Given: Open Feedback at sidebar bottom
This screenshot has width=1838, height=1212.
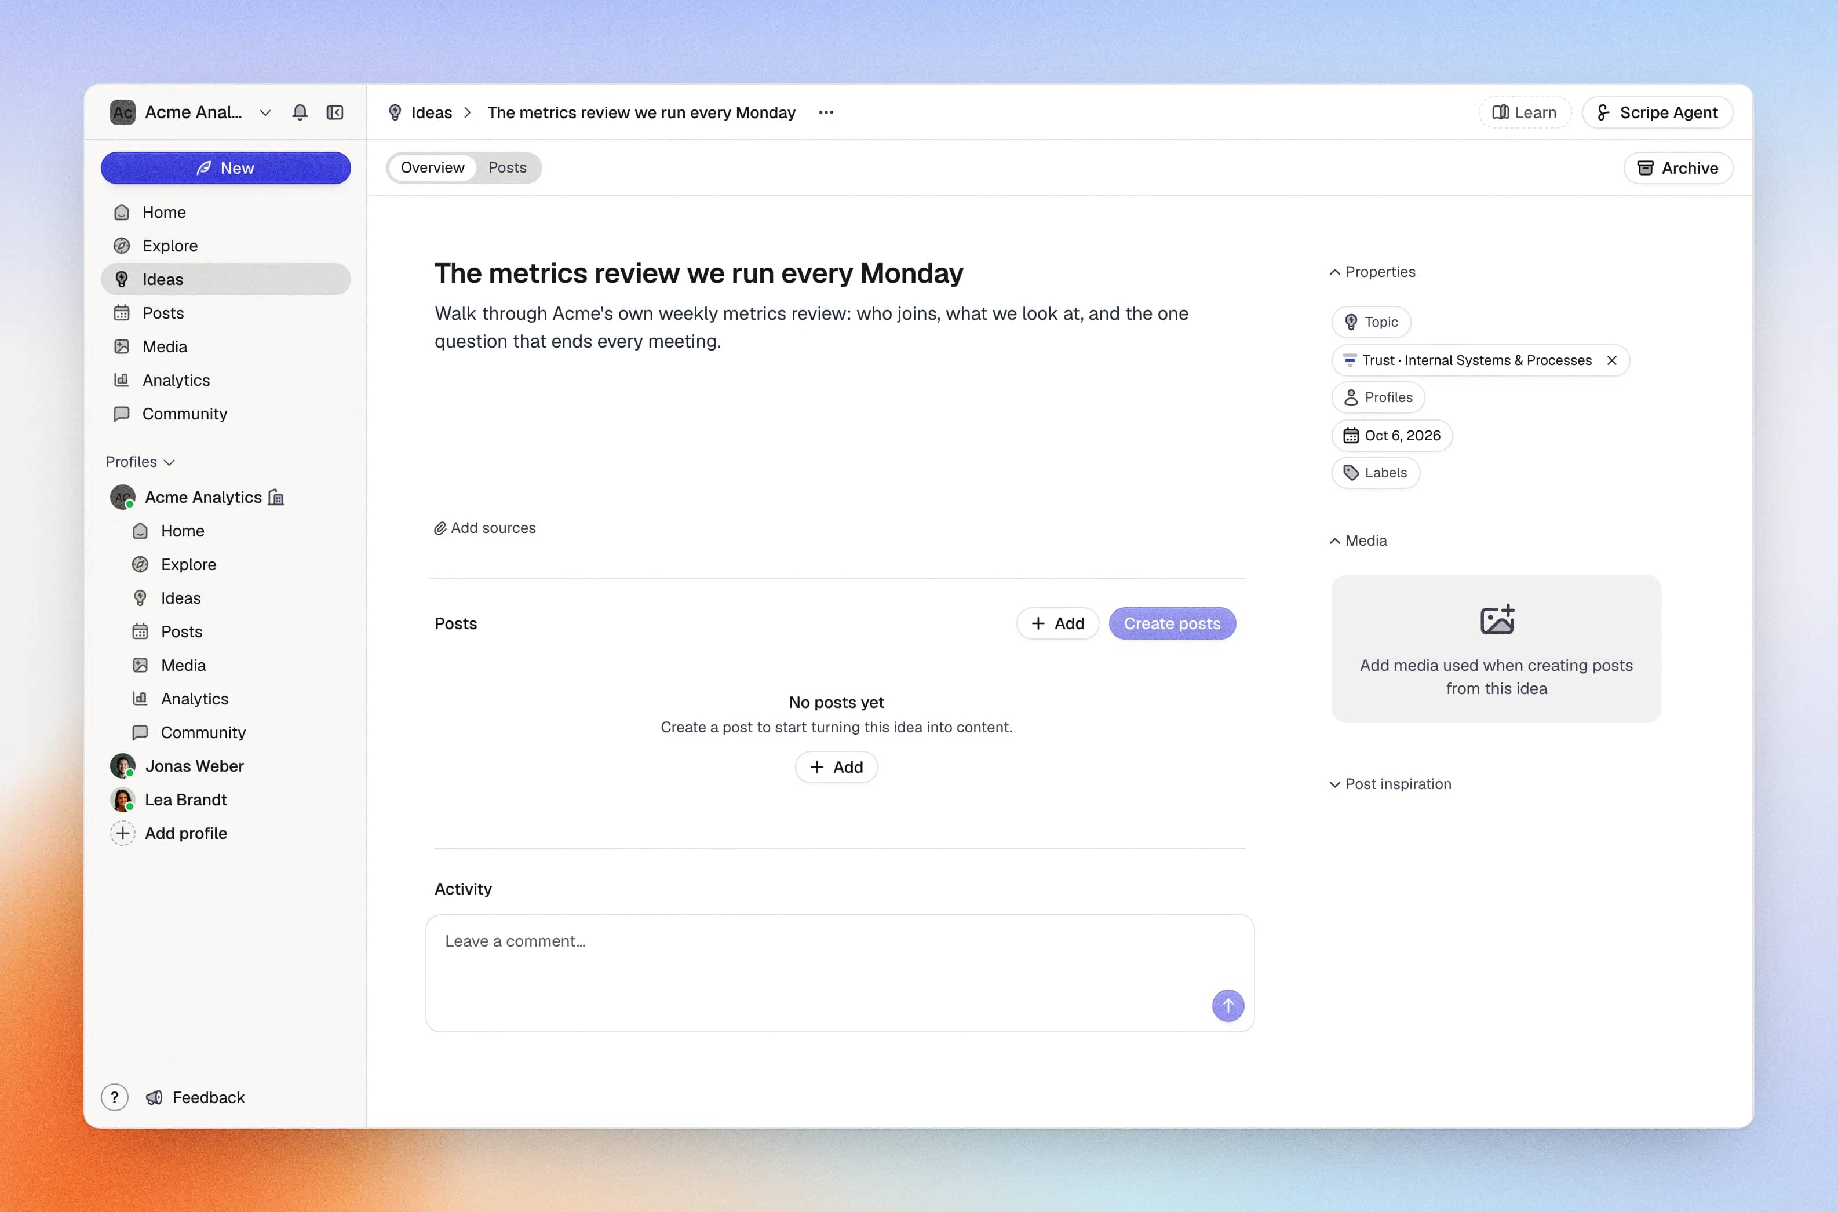Looking at the screenshot, I should [195, 1098].
